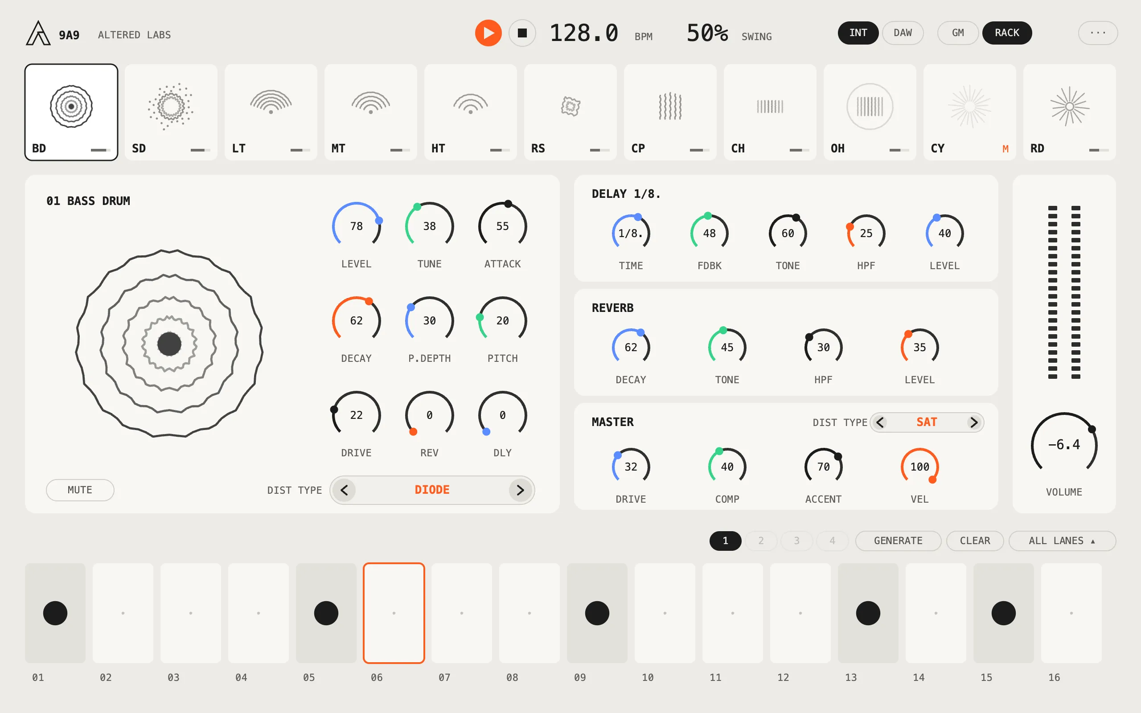Next master DIST TYPE after SAT

pos(973,422)
